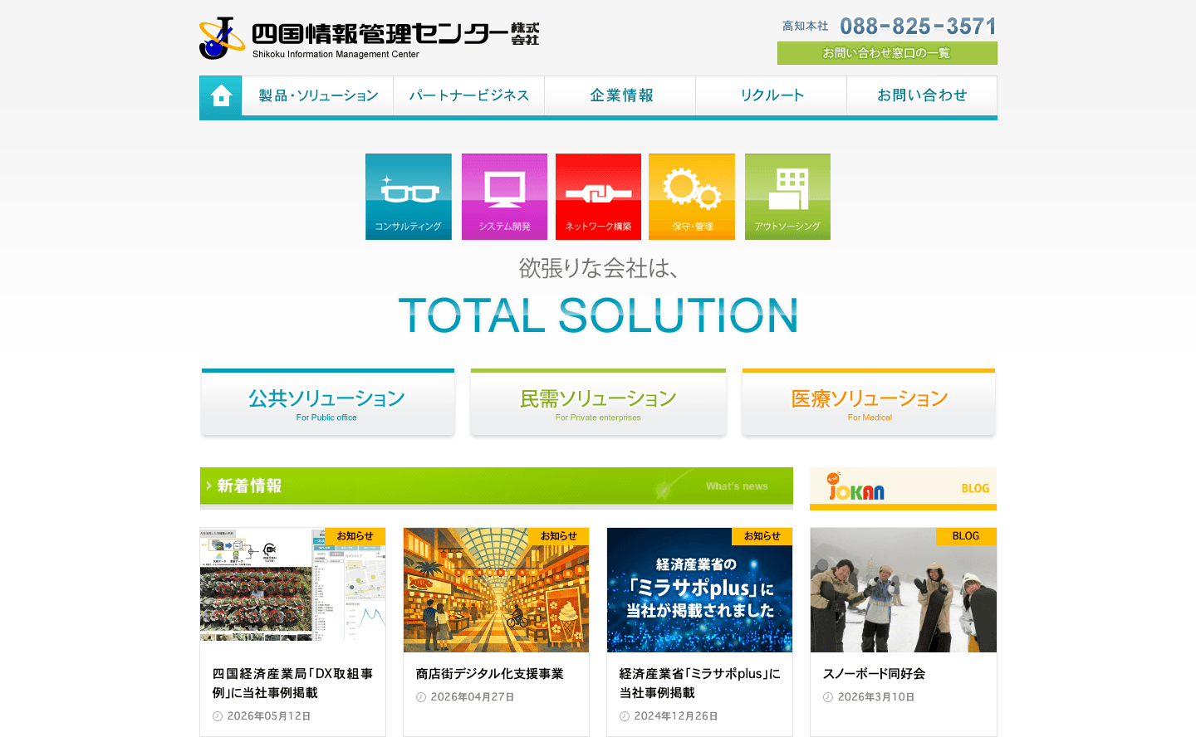The height and width of the screenshot is (747, 1196).
Task: Open the 企業情報 menu item
Action: pos(620,95)
